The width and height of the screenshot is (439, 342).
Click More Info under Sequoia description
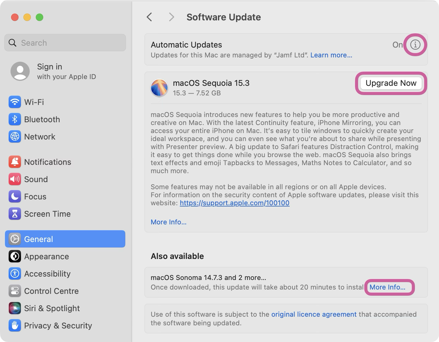(169, 222)
